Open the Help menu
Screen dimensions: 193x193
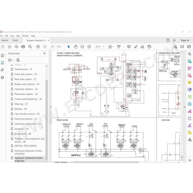click(33, 36)
